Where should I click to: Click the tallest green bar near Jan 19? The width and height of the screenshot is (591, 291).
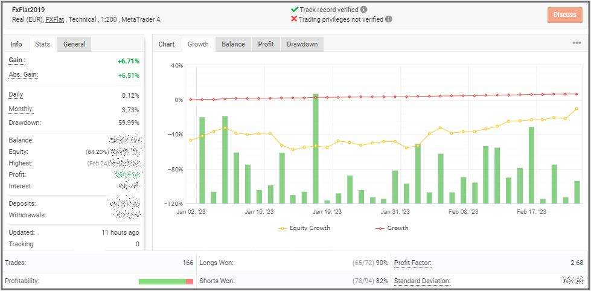[x=315, y=149]
